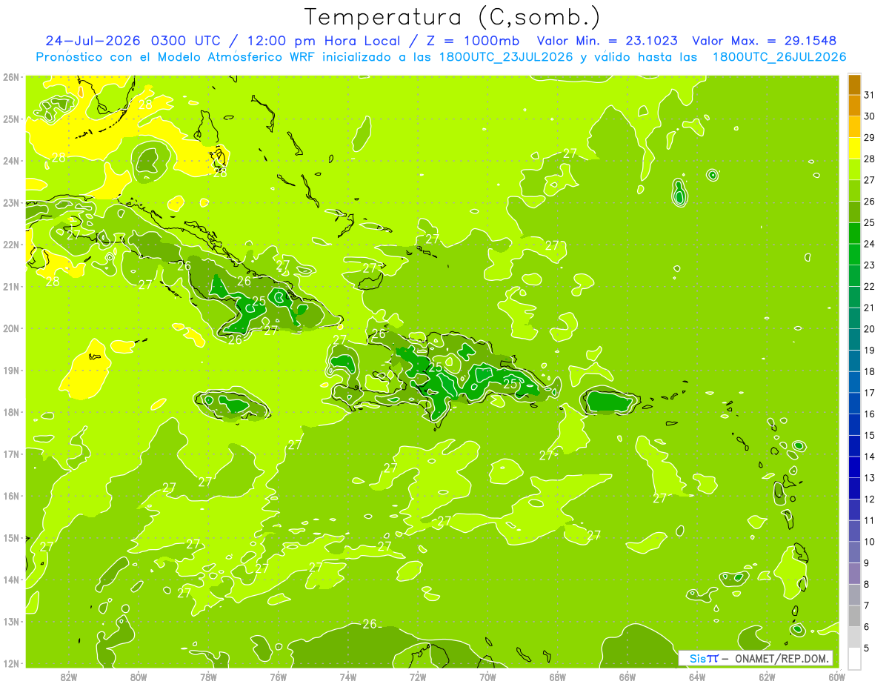The width and height of the screenshot is (889, 687).
Task: Click the 62W longitude axis label
Action: [767, 676]
